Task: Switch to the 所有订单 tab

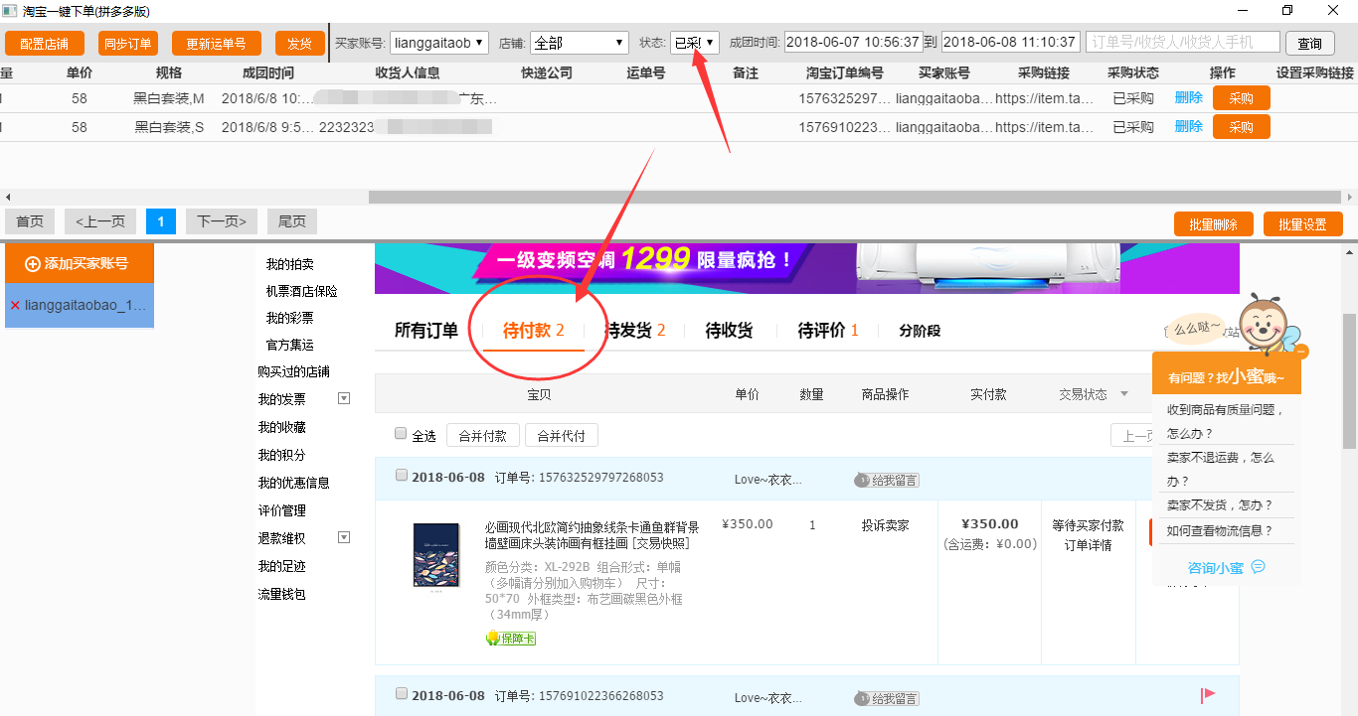Action: point(426,331)
